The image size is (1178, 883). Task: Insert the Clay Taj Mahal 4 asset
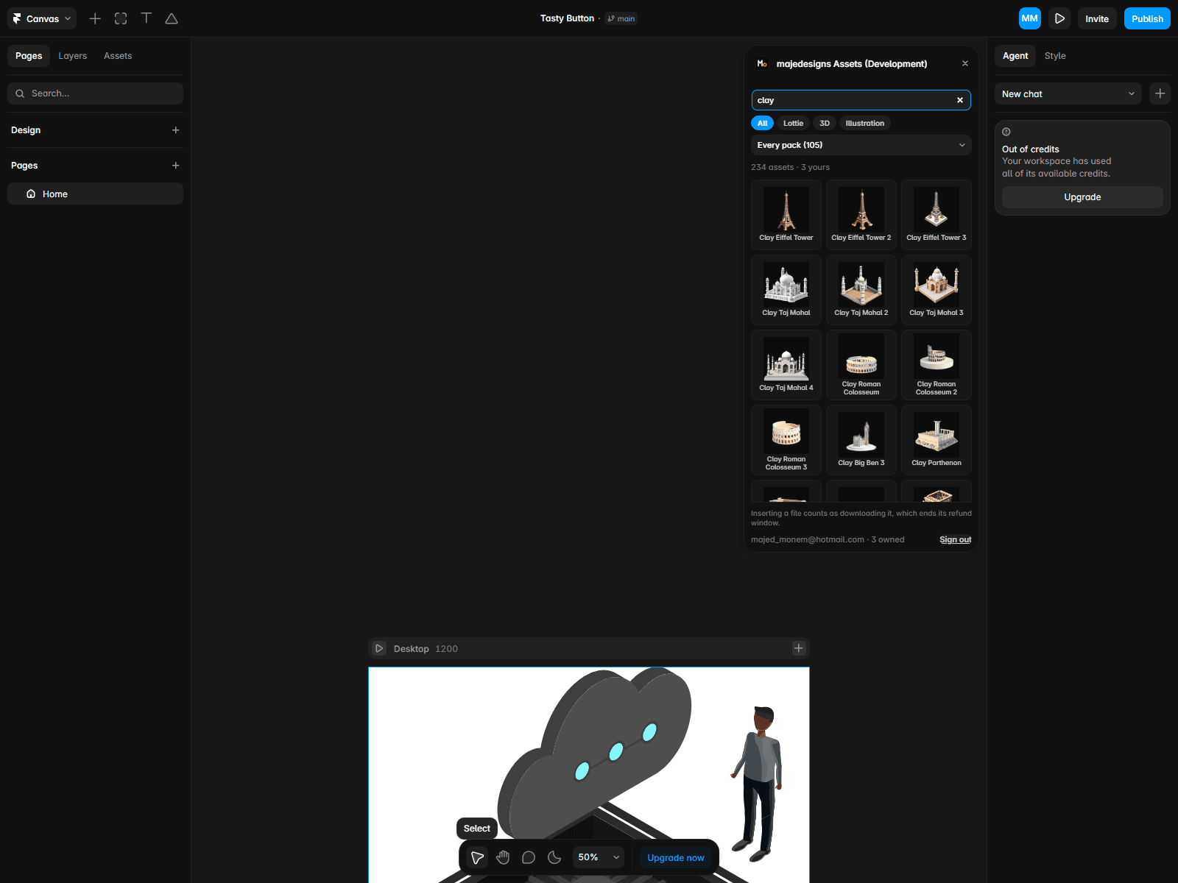(x=786, y=364)
